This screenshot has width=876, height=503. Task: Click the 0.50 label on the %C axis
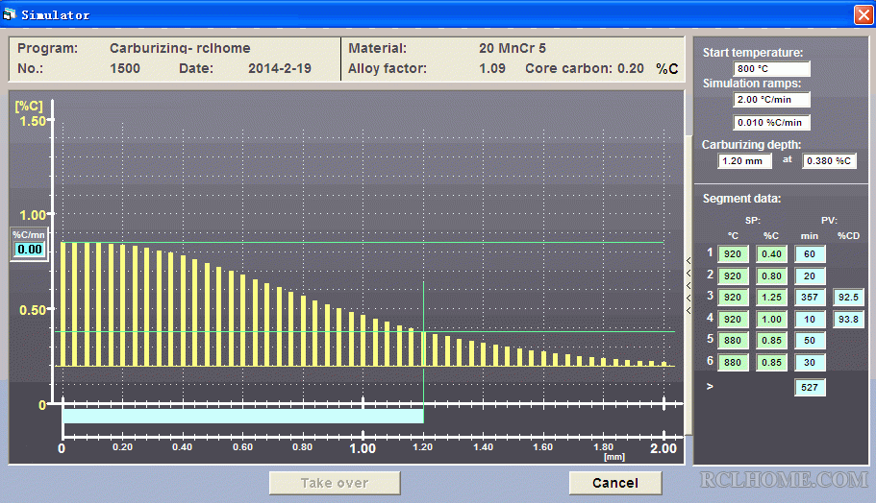coord(33,310)
